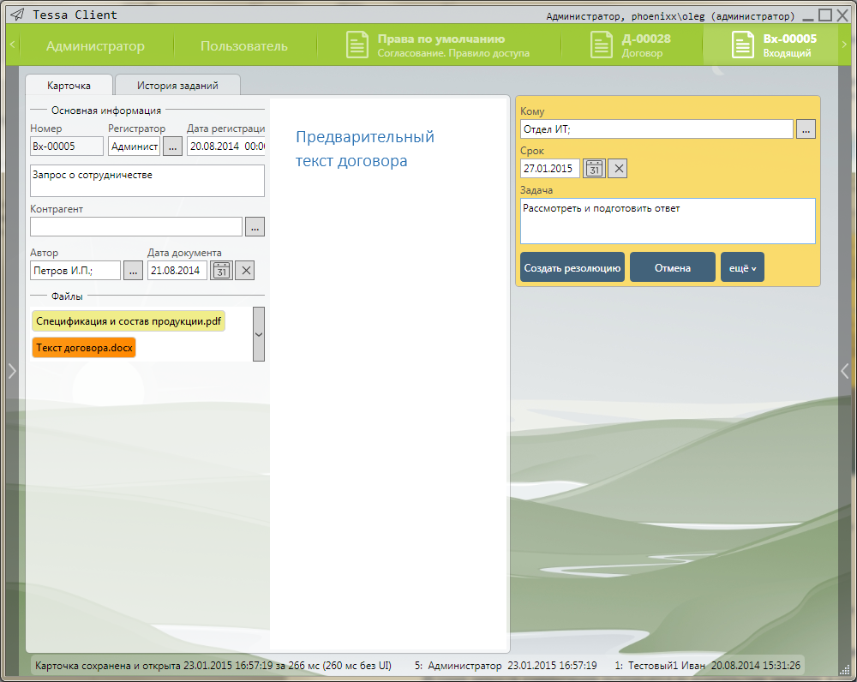857x682 pixels.
Task: Click into the Задача text field
Action: 667,221
